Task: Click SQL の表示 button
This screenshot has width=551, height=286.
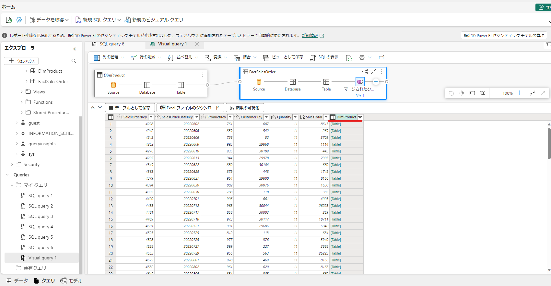Action: 324,57
